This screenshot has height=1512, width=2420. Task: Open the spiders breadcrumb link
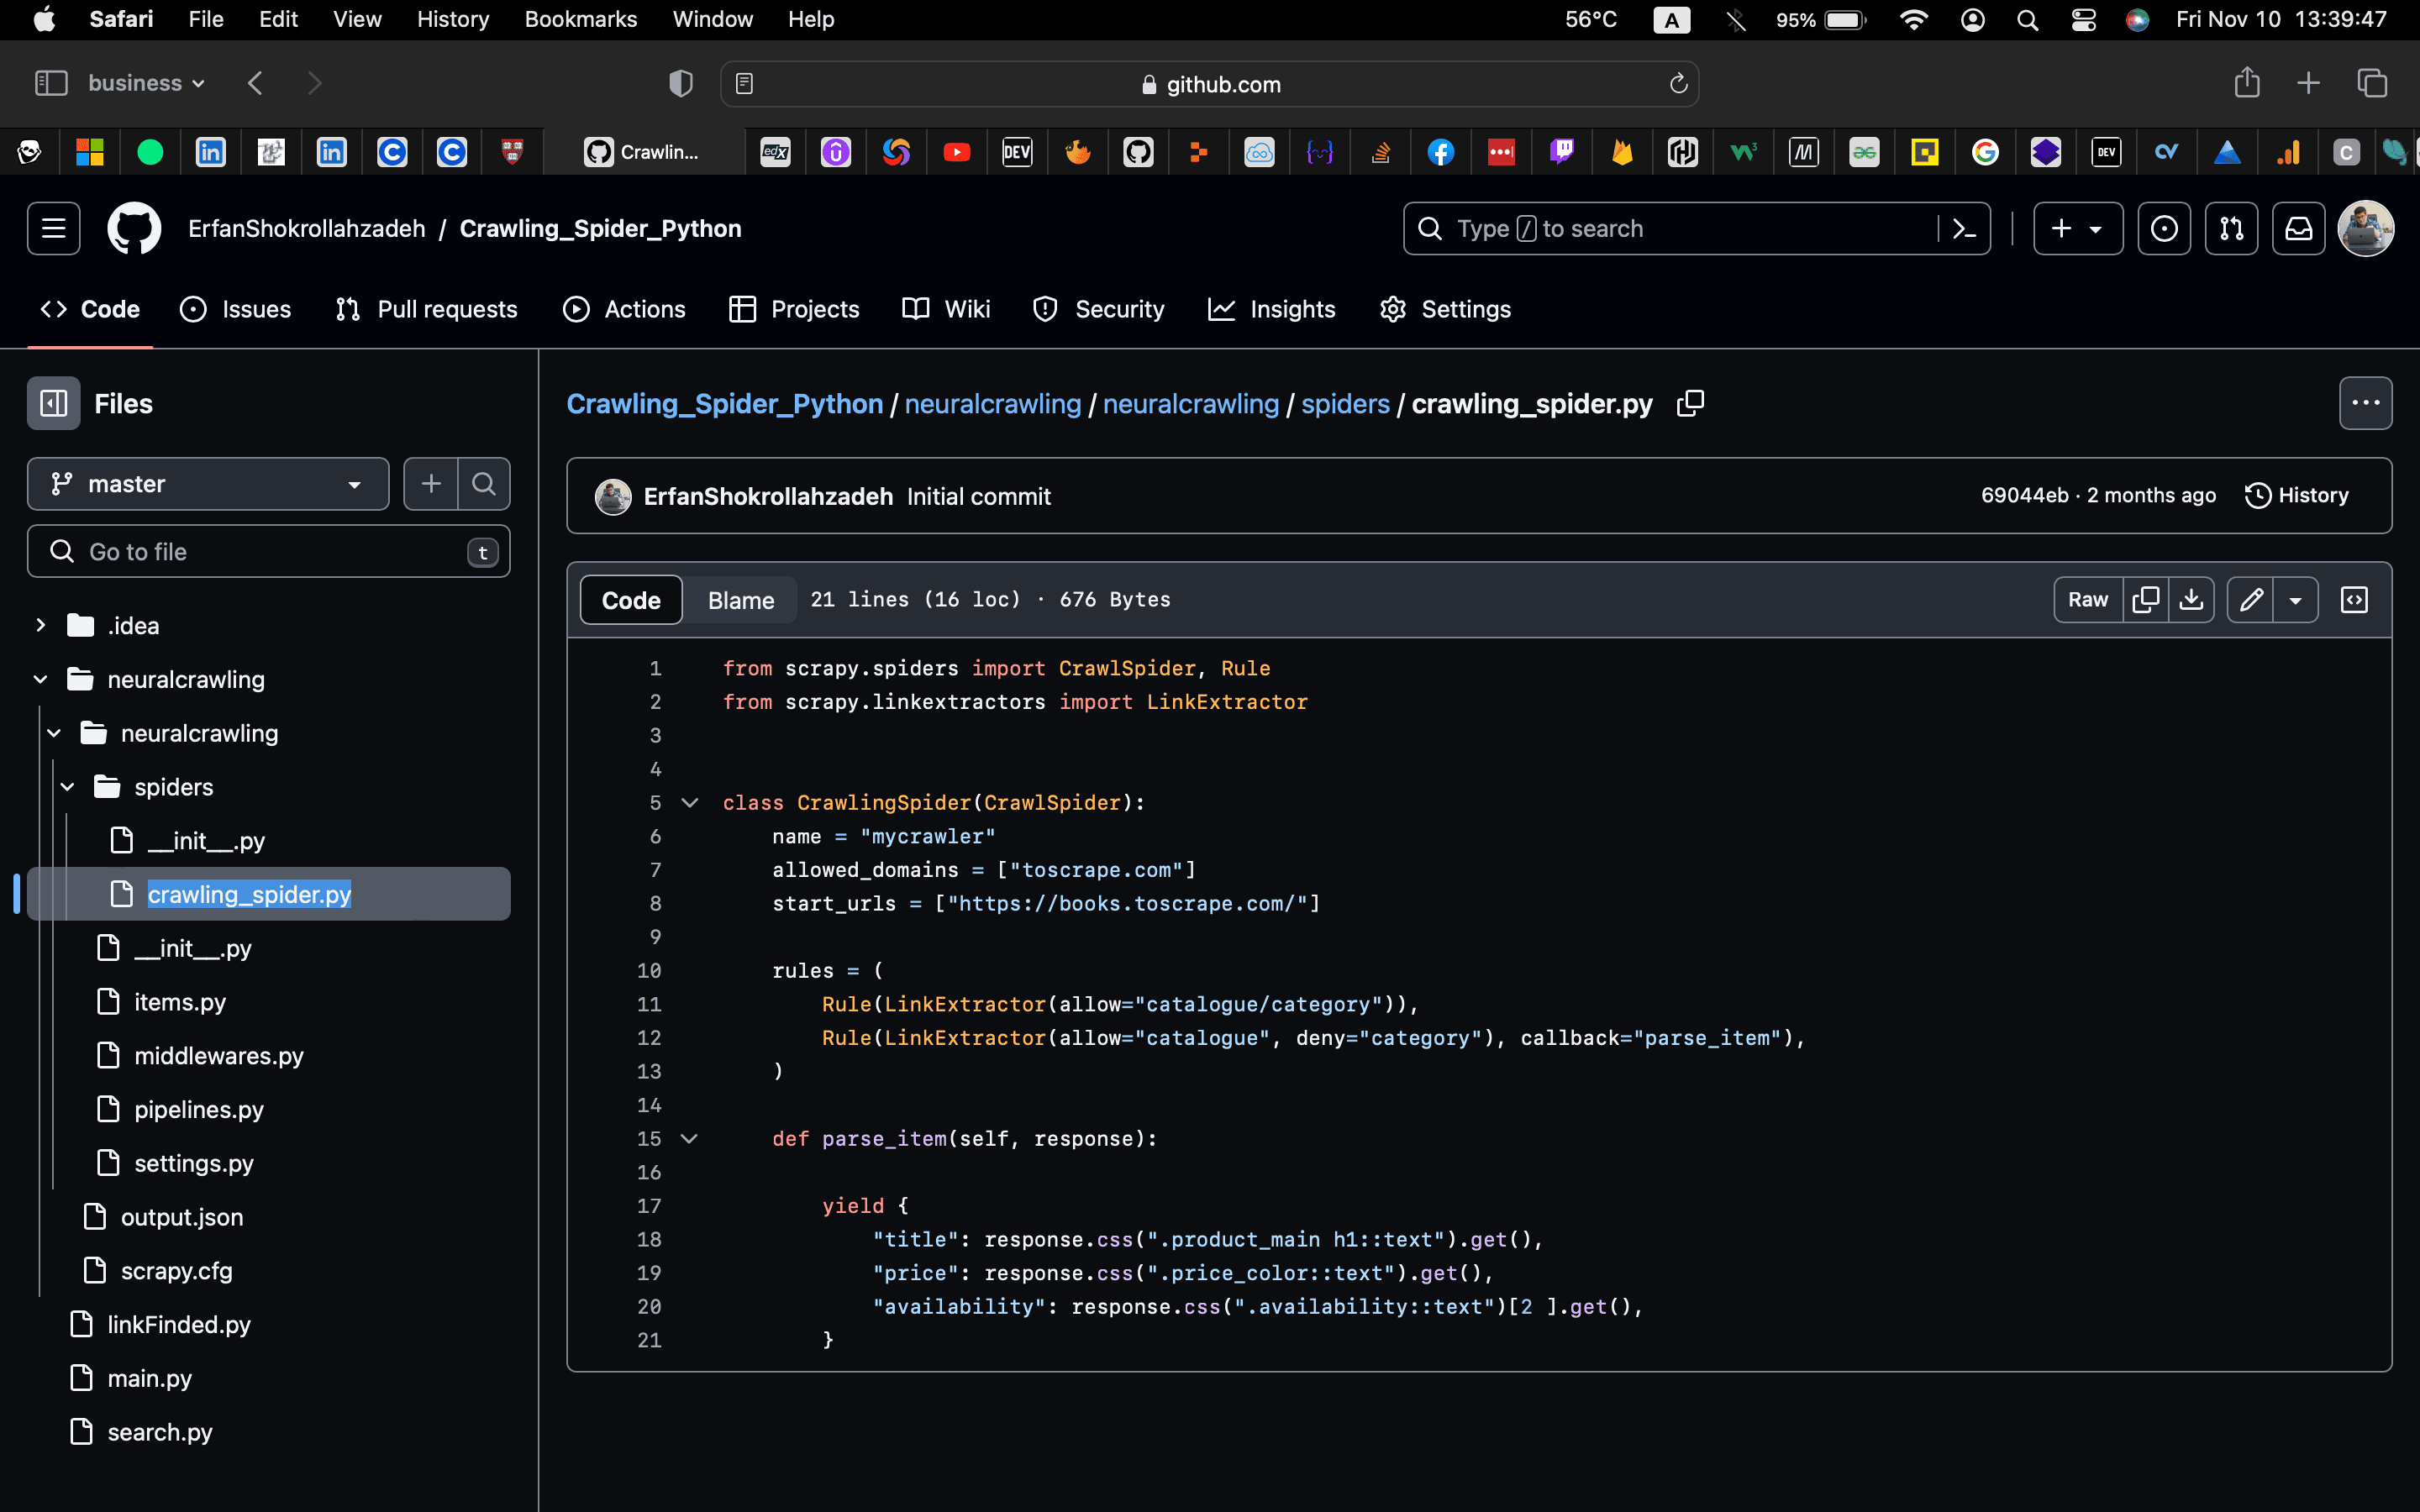(1345, 403)
